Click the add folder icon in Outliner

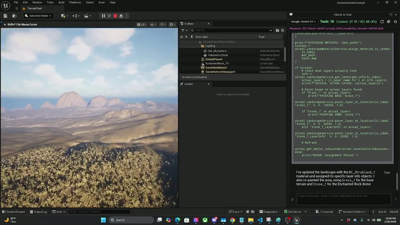(277, 30)
